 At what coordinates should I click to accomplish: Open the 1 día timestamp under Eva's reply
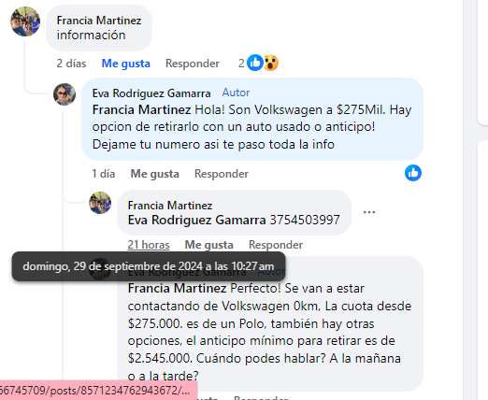104,174
